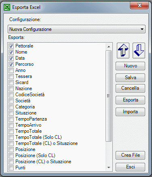
Task: Exit the dialog with Esci button
Action: coord(130,167)
